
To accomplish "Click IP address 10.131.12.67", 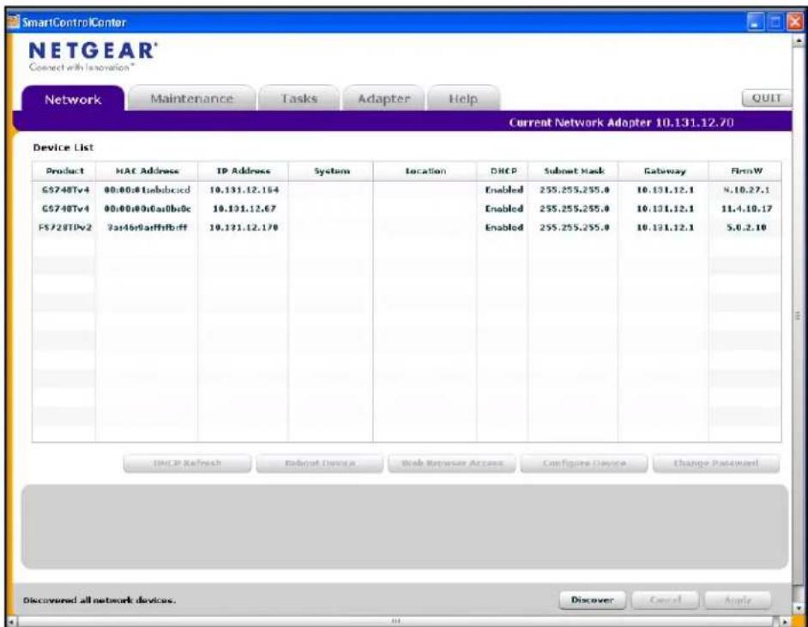I will pyautogui.click(x=244, y=208).
